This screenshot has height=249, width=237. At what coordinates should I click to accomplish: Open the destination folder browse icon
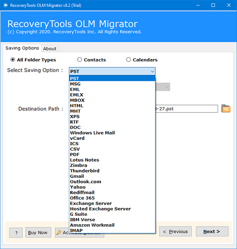click(226, 109)
